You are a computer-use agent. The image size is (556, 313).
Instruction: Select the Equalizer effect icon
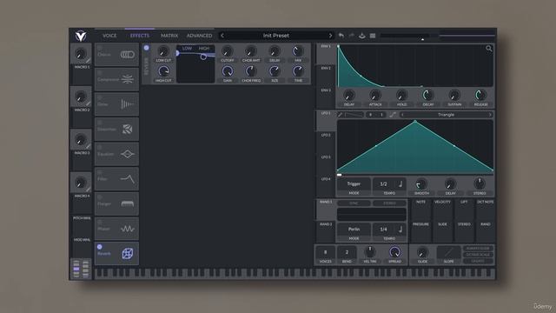pyautogui.click(x=128, y=154)
